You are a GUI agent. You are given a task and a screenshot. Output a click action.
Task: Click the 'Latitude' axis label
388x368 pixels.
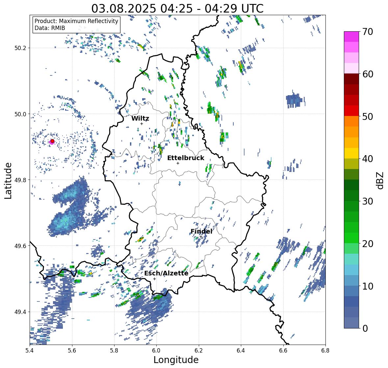[x=8, y=181]
